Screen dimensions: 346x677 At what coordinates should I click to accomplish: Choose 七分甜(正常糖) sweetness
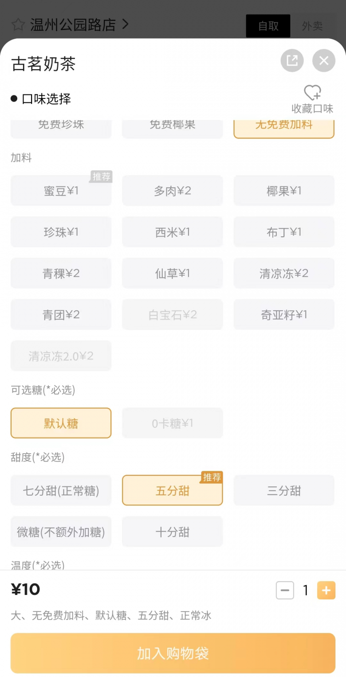tap(61, 490)
